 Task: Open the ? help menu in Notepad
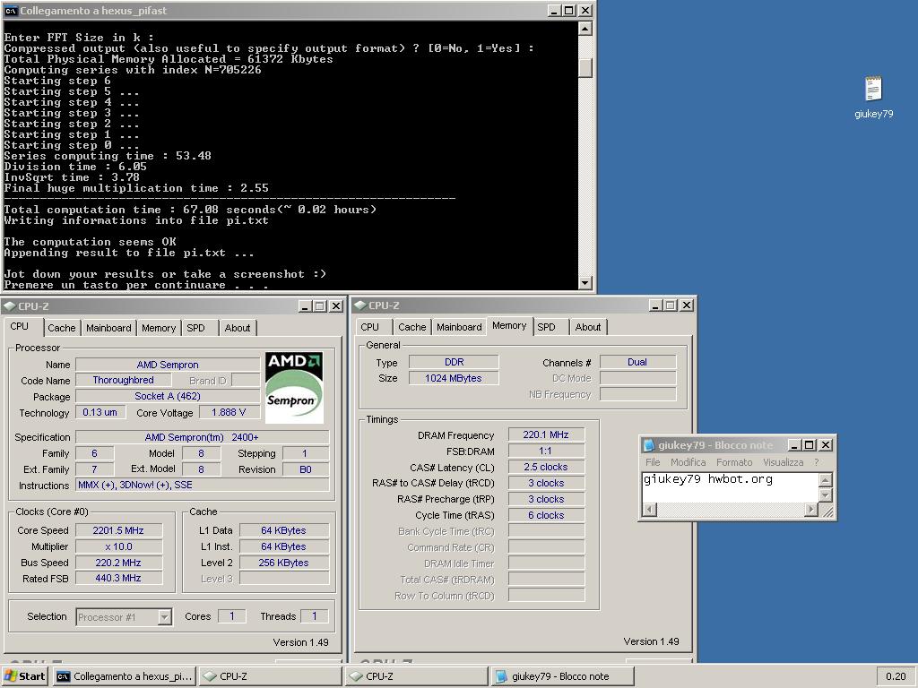(x=816, y=462)
